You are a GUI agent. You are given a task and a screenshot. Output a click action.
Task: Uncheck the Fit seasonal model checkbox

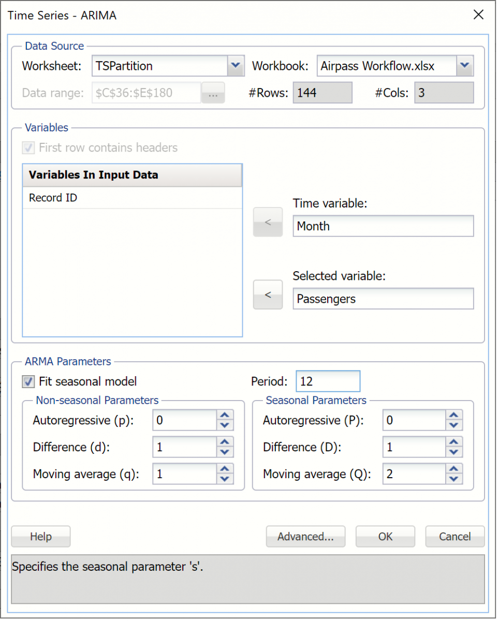(28, 382)
